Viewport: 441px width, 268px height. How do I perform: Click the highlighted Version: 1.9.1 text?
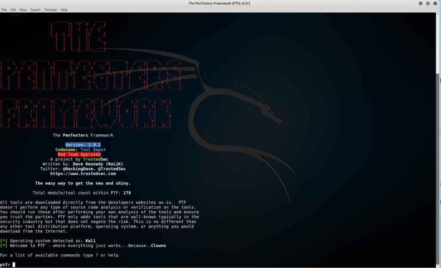pos(83,145)
